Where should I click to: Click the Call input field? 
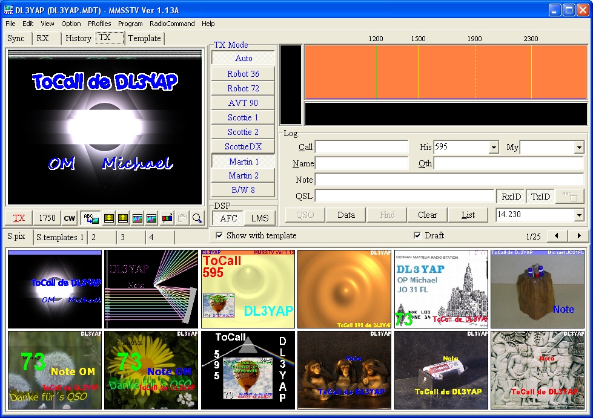(x=362, y=147)
